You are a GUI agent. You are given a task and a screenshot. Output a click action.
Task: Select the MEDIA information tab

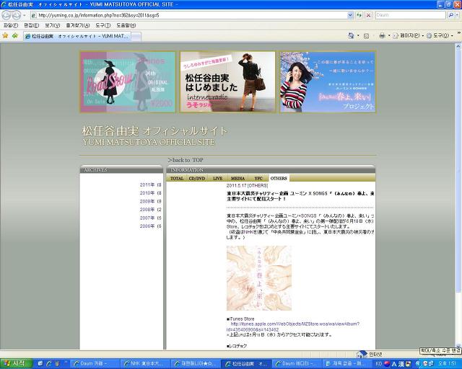point(237,178)
